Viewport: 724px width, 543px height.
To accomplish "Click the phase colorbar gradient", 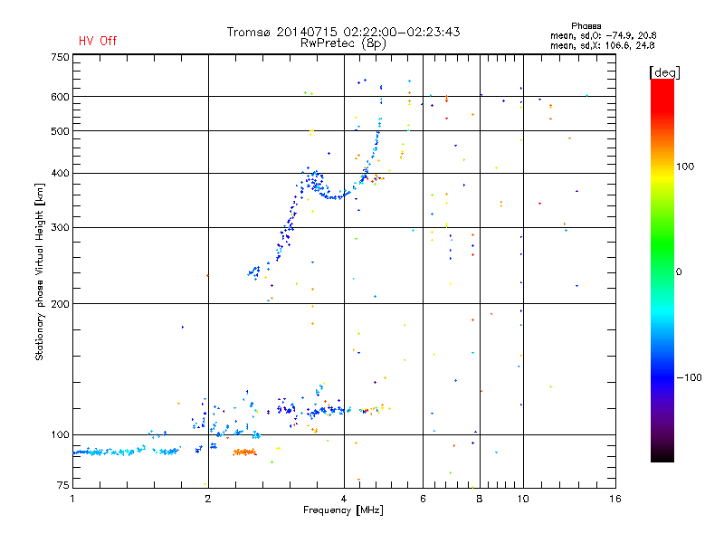I will (662, 270).
